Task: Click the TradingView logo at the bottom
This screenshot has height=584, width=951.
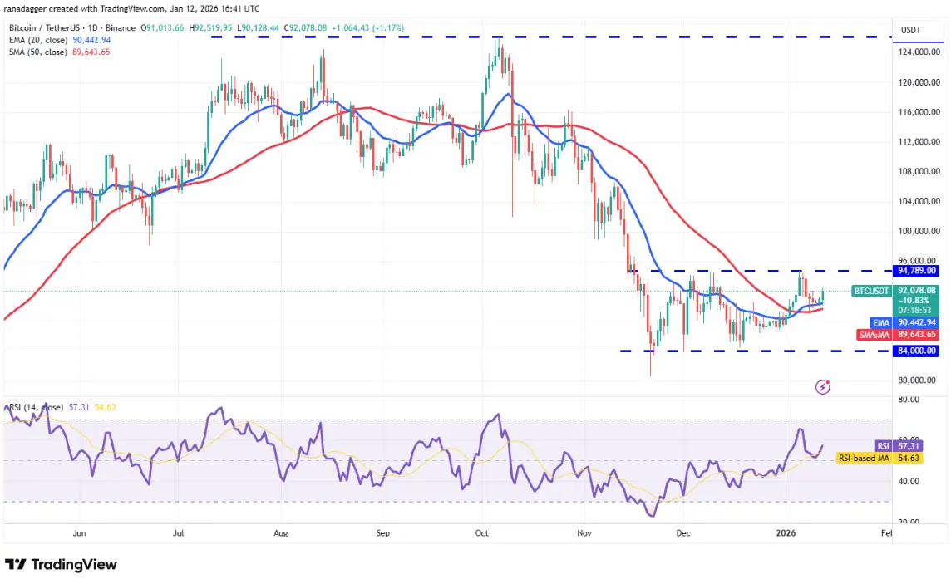Action: [62, 564]
